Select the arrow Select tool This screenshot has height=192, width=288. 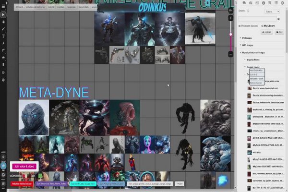pos(3,15)
